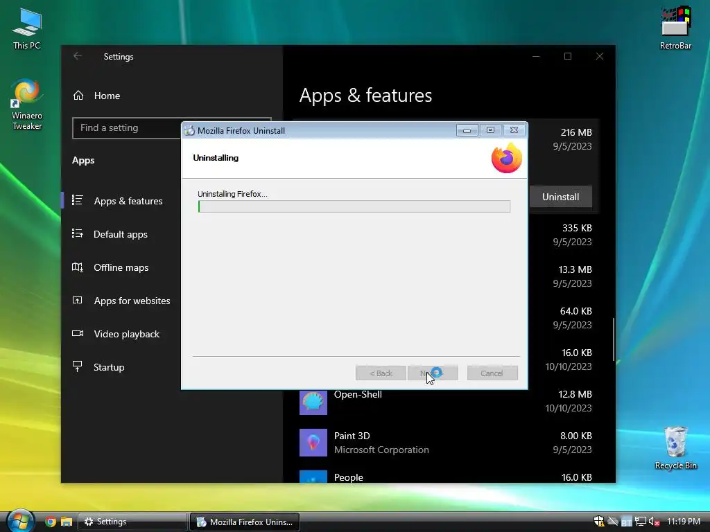
Task: Switch to Settings taskbar button
Action: point(132,522)
